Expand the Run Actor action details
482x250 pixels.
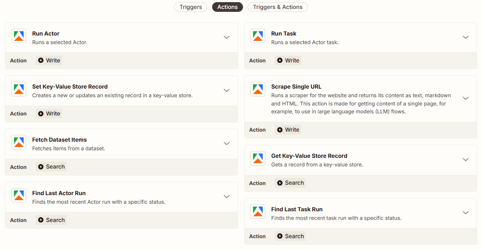coord(226,37)
